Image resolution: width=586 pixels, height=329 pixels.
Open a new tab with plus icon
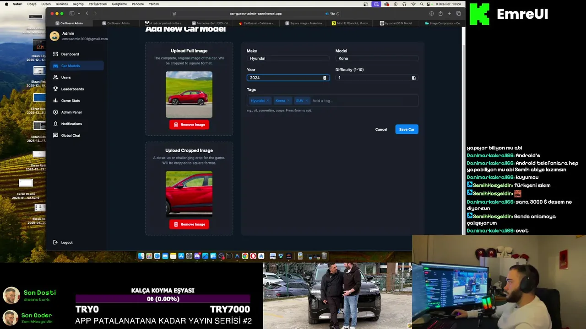click(449, 14)
